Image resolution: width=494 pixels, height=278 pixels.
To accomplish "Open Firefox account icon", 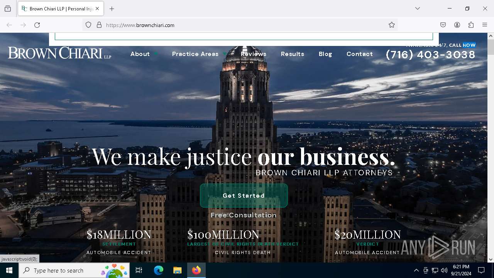I will (x=457, y=25).
